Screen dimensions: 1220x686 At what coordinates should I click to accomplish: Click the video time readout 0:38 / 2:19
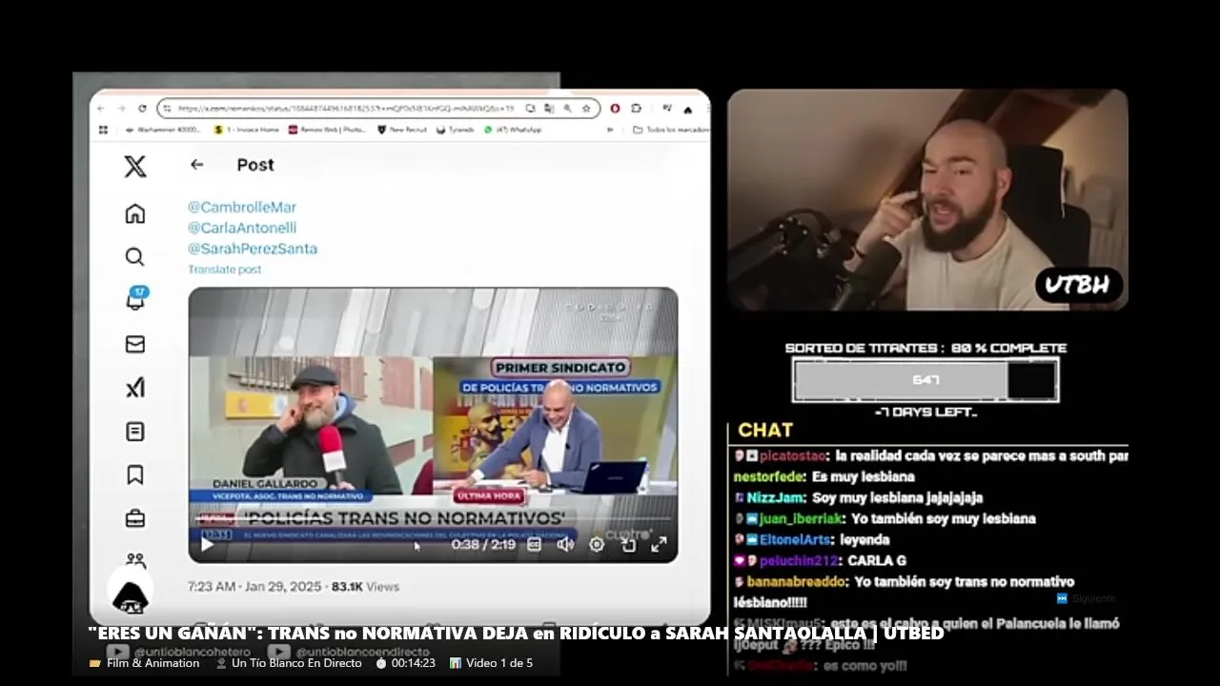coord(483,545)
